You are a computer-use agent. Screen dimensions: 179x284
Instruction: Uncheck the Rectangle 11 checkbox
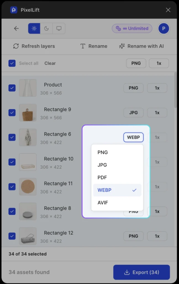(x=12, y=187)
